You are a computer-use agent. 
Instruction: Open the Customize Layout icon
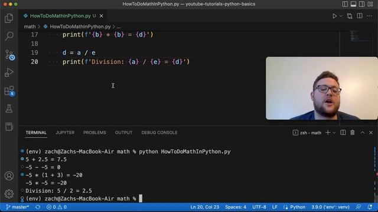point(370,4)
